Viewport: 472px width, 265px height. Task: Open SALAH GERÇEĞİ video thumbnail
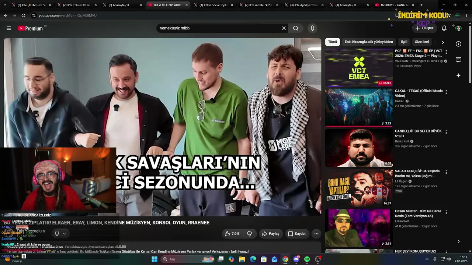(x=359, y=188)
